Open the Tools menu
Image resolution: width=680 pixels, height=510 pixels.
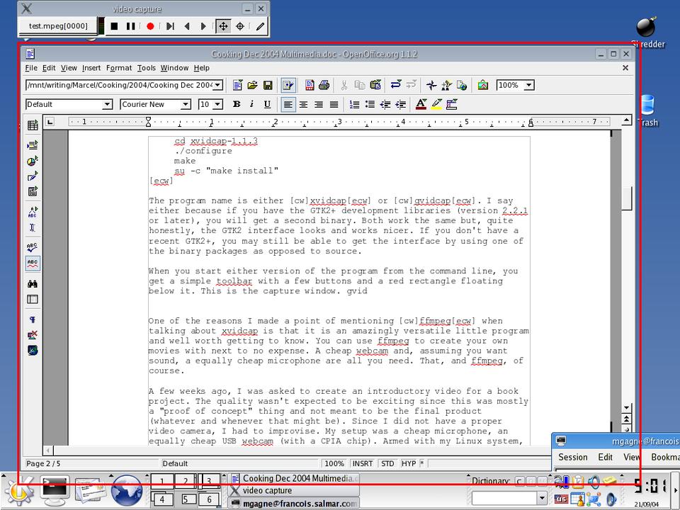pyautogui.click(x=146, y=68)
